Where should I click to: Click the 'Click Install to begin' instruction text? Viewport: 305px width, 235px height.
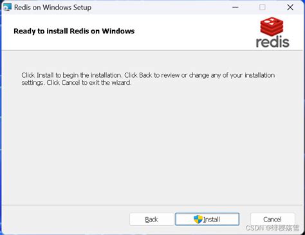click(x=148, y=79)
